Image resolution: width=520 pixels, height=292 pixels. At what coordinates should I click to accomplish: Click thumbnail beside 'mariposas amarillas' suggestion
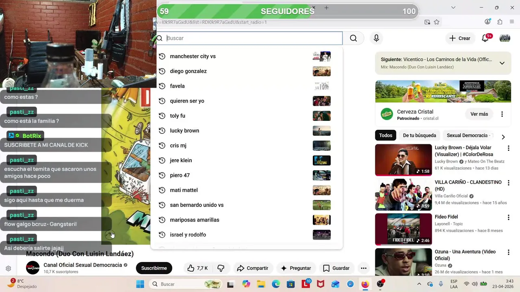coord(322,220)
